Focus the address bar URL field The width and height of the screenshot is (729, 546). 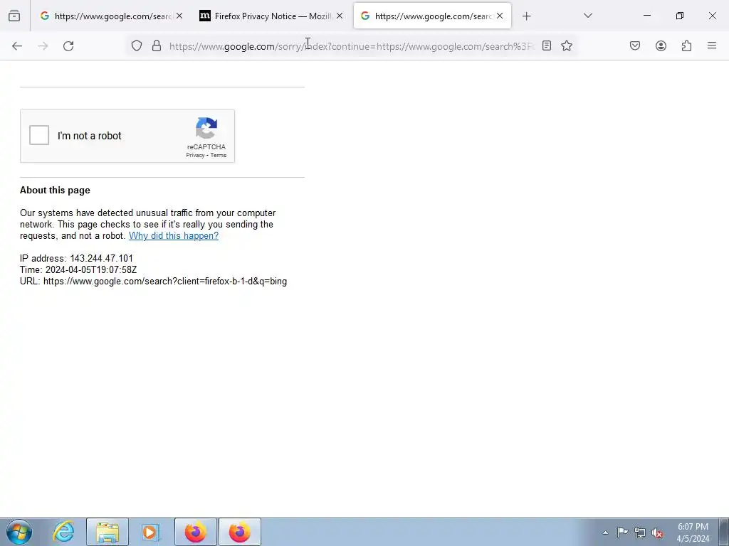pos(352,46)
